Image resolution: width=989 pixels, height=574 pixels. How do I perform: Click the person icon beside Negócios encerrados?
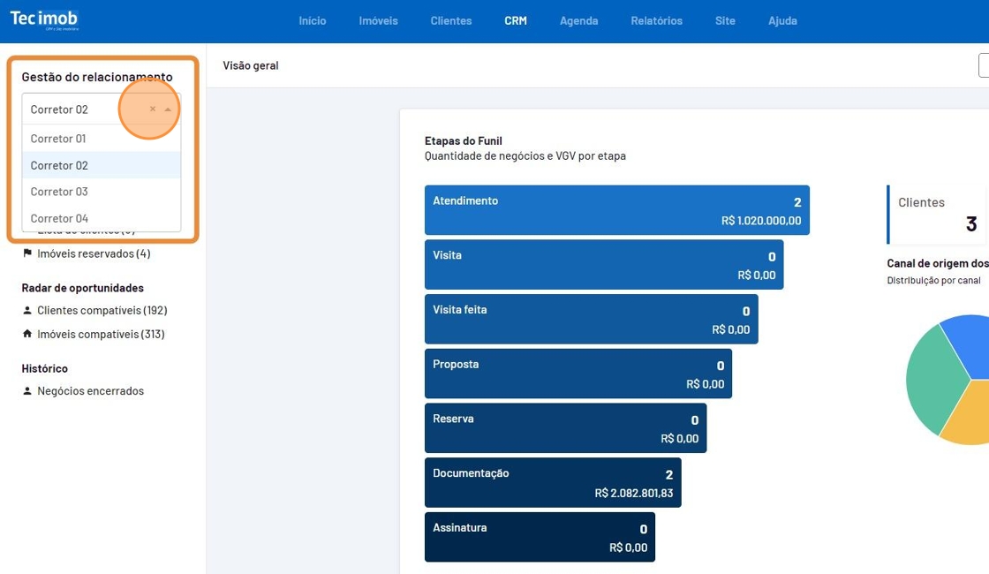[27, 391]
